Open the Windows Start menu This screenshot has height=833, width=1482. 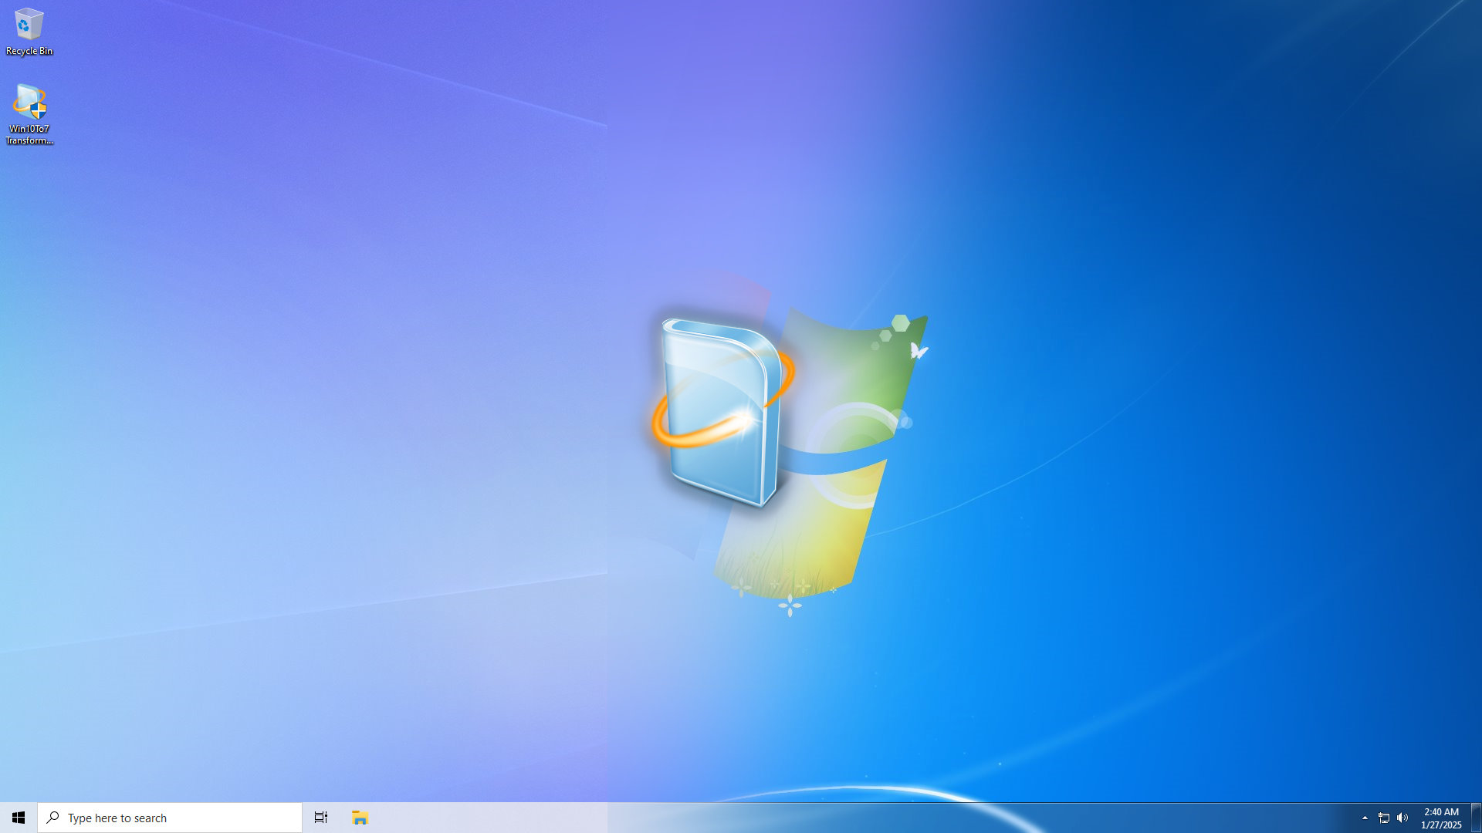19,818
